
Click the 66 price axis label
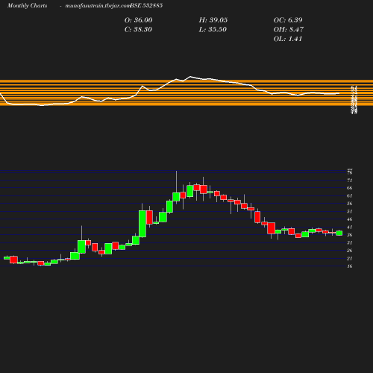350,188
